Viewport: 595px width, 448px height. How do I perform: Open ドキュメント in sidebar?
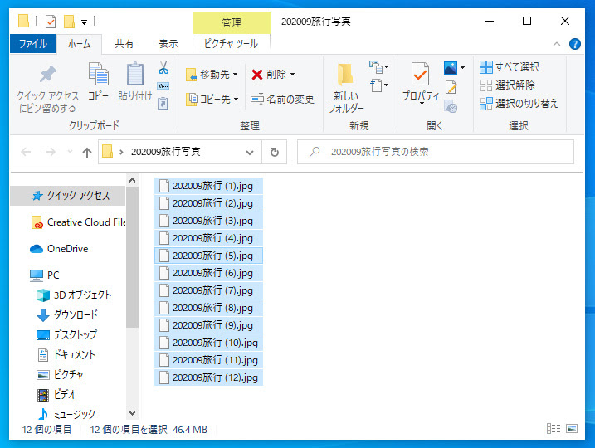pos(66,355)
